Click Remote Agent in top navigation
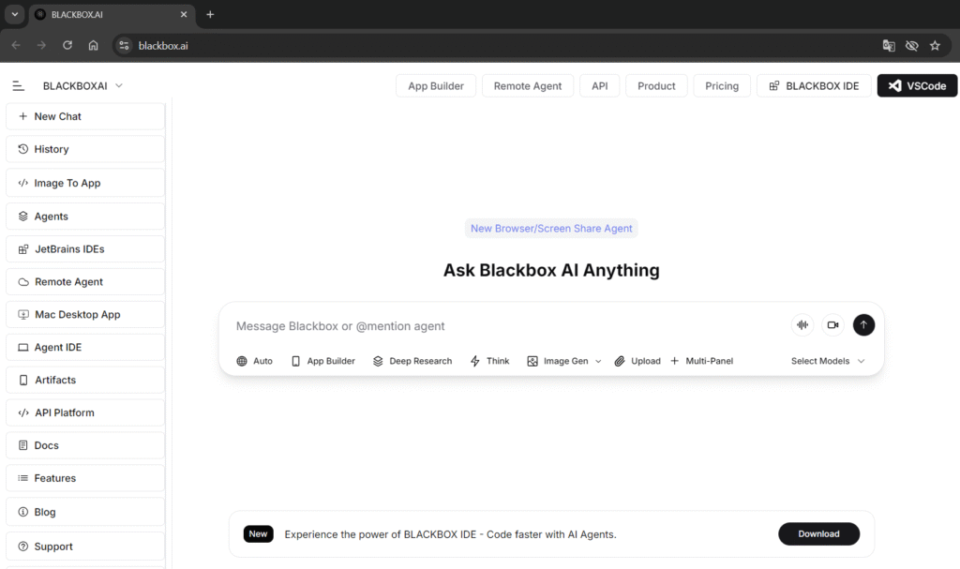The image size is (960, 569). tap(528, 86)
